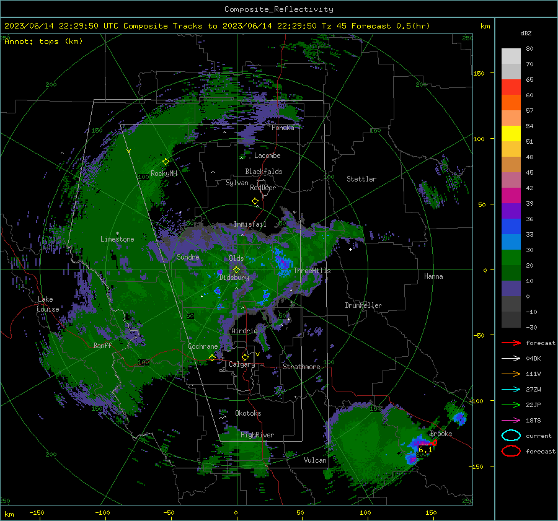
Task: Click the -150 tick on bottom axis
Action: (x=37, y=512)
